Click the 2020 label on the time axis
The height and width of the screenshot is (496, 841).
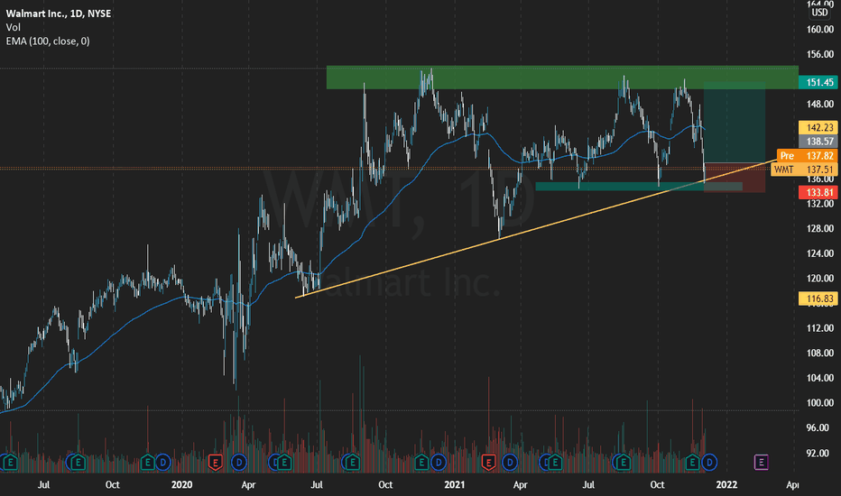181,485
